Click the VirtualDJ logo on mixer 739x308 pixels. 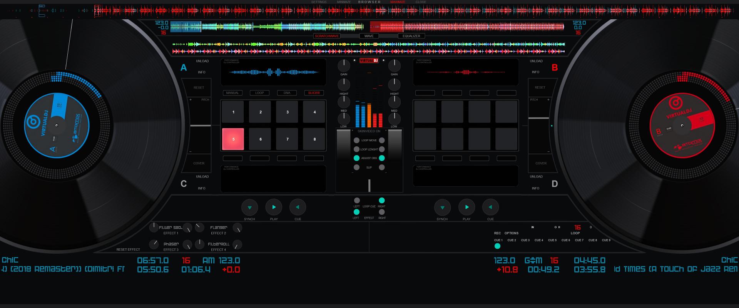(369, 60)
